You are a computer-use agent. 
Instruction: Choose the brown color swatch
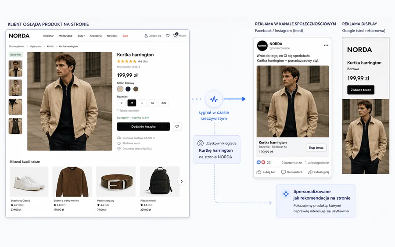point(136,89)
